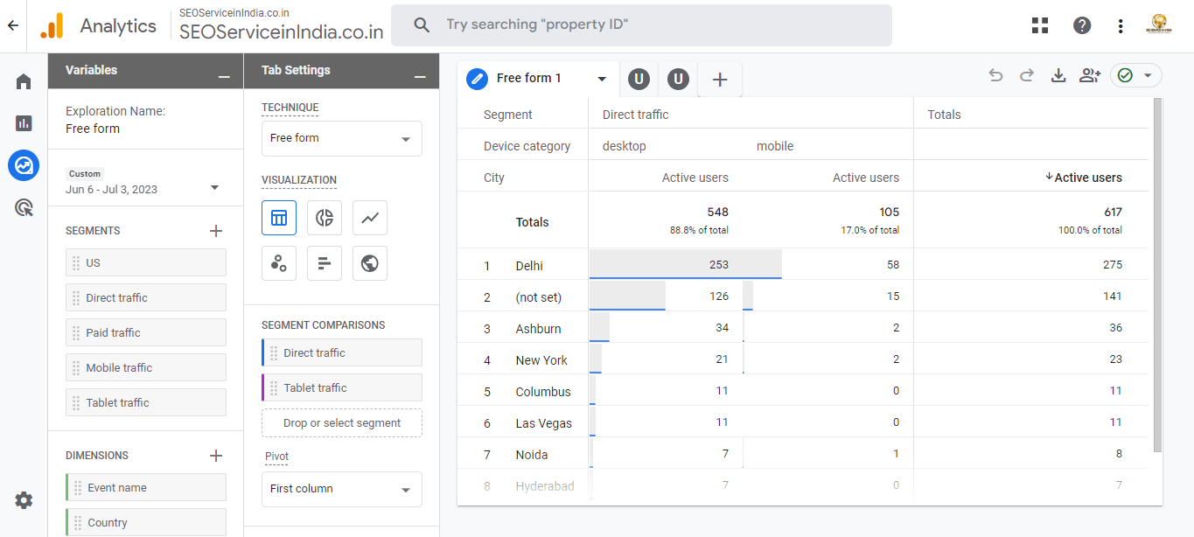Expand the Pivot First column dropdown

tap(341, 489)
